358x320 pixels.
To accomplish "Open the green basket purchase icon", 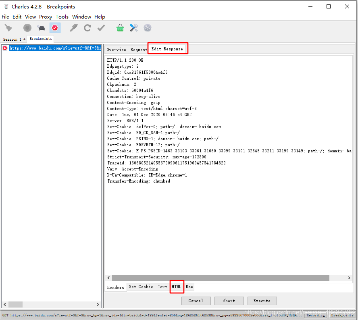I will click(x=120, y=28).
